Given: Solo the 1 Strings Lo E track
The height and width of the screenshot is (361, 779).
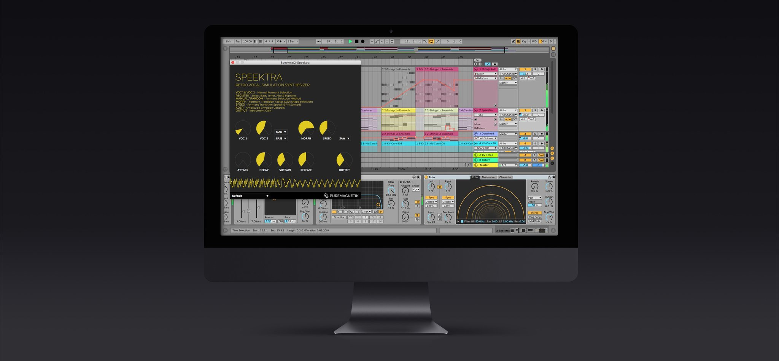Looking at the screenshot, I should point(535,69).
